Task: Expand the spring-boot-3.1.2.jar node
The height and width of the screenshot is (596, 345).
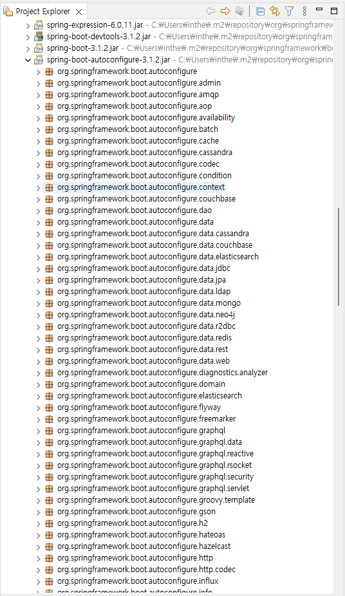Action: click(x=28, y=49)
